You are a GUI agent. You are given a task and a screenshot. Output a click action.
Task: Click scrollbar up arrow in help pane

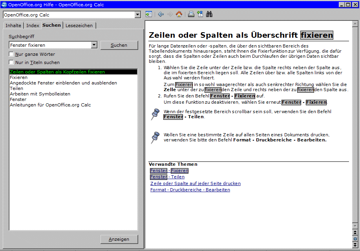tap(355, 24)
